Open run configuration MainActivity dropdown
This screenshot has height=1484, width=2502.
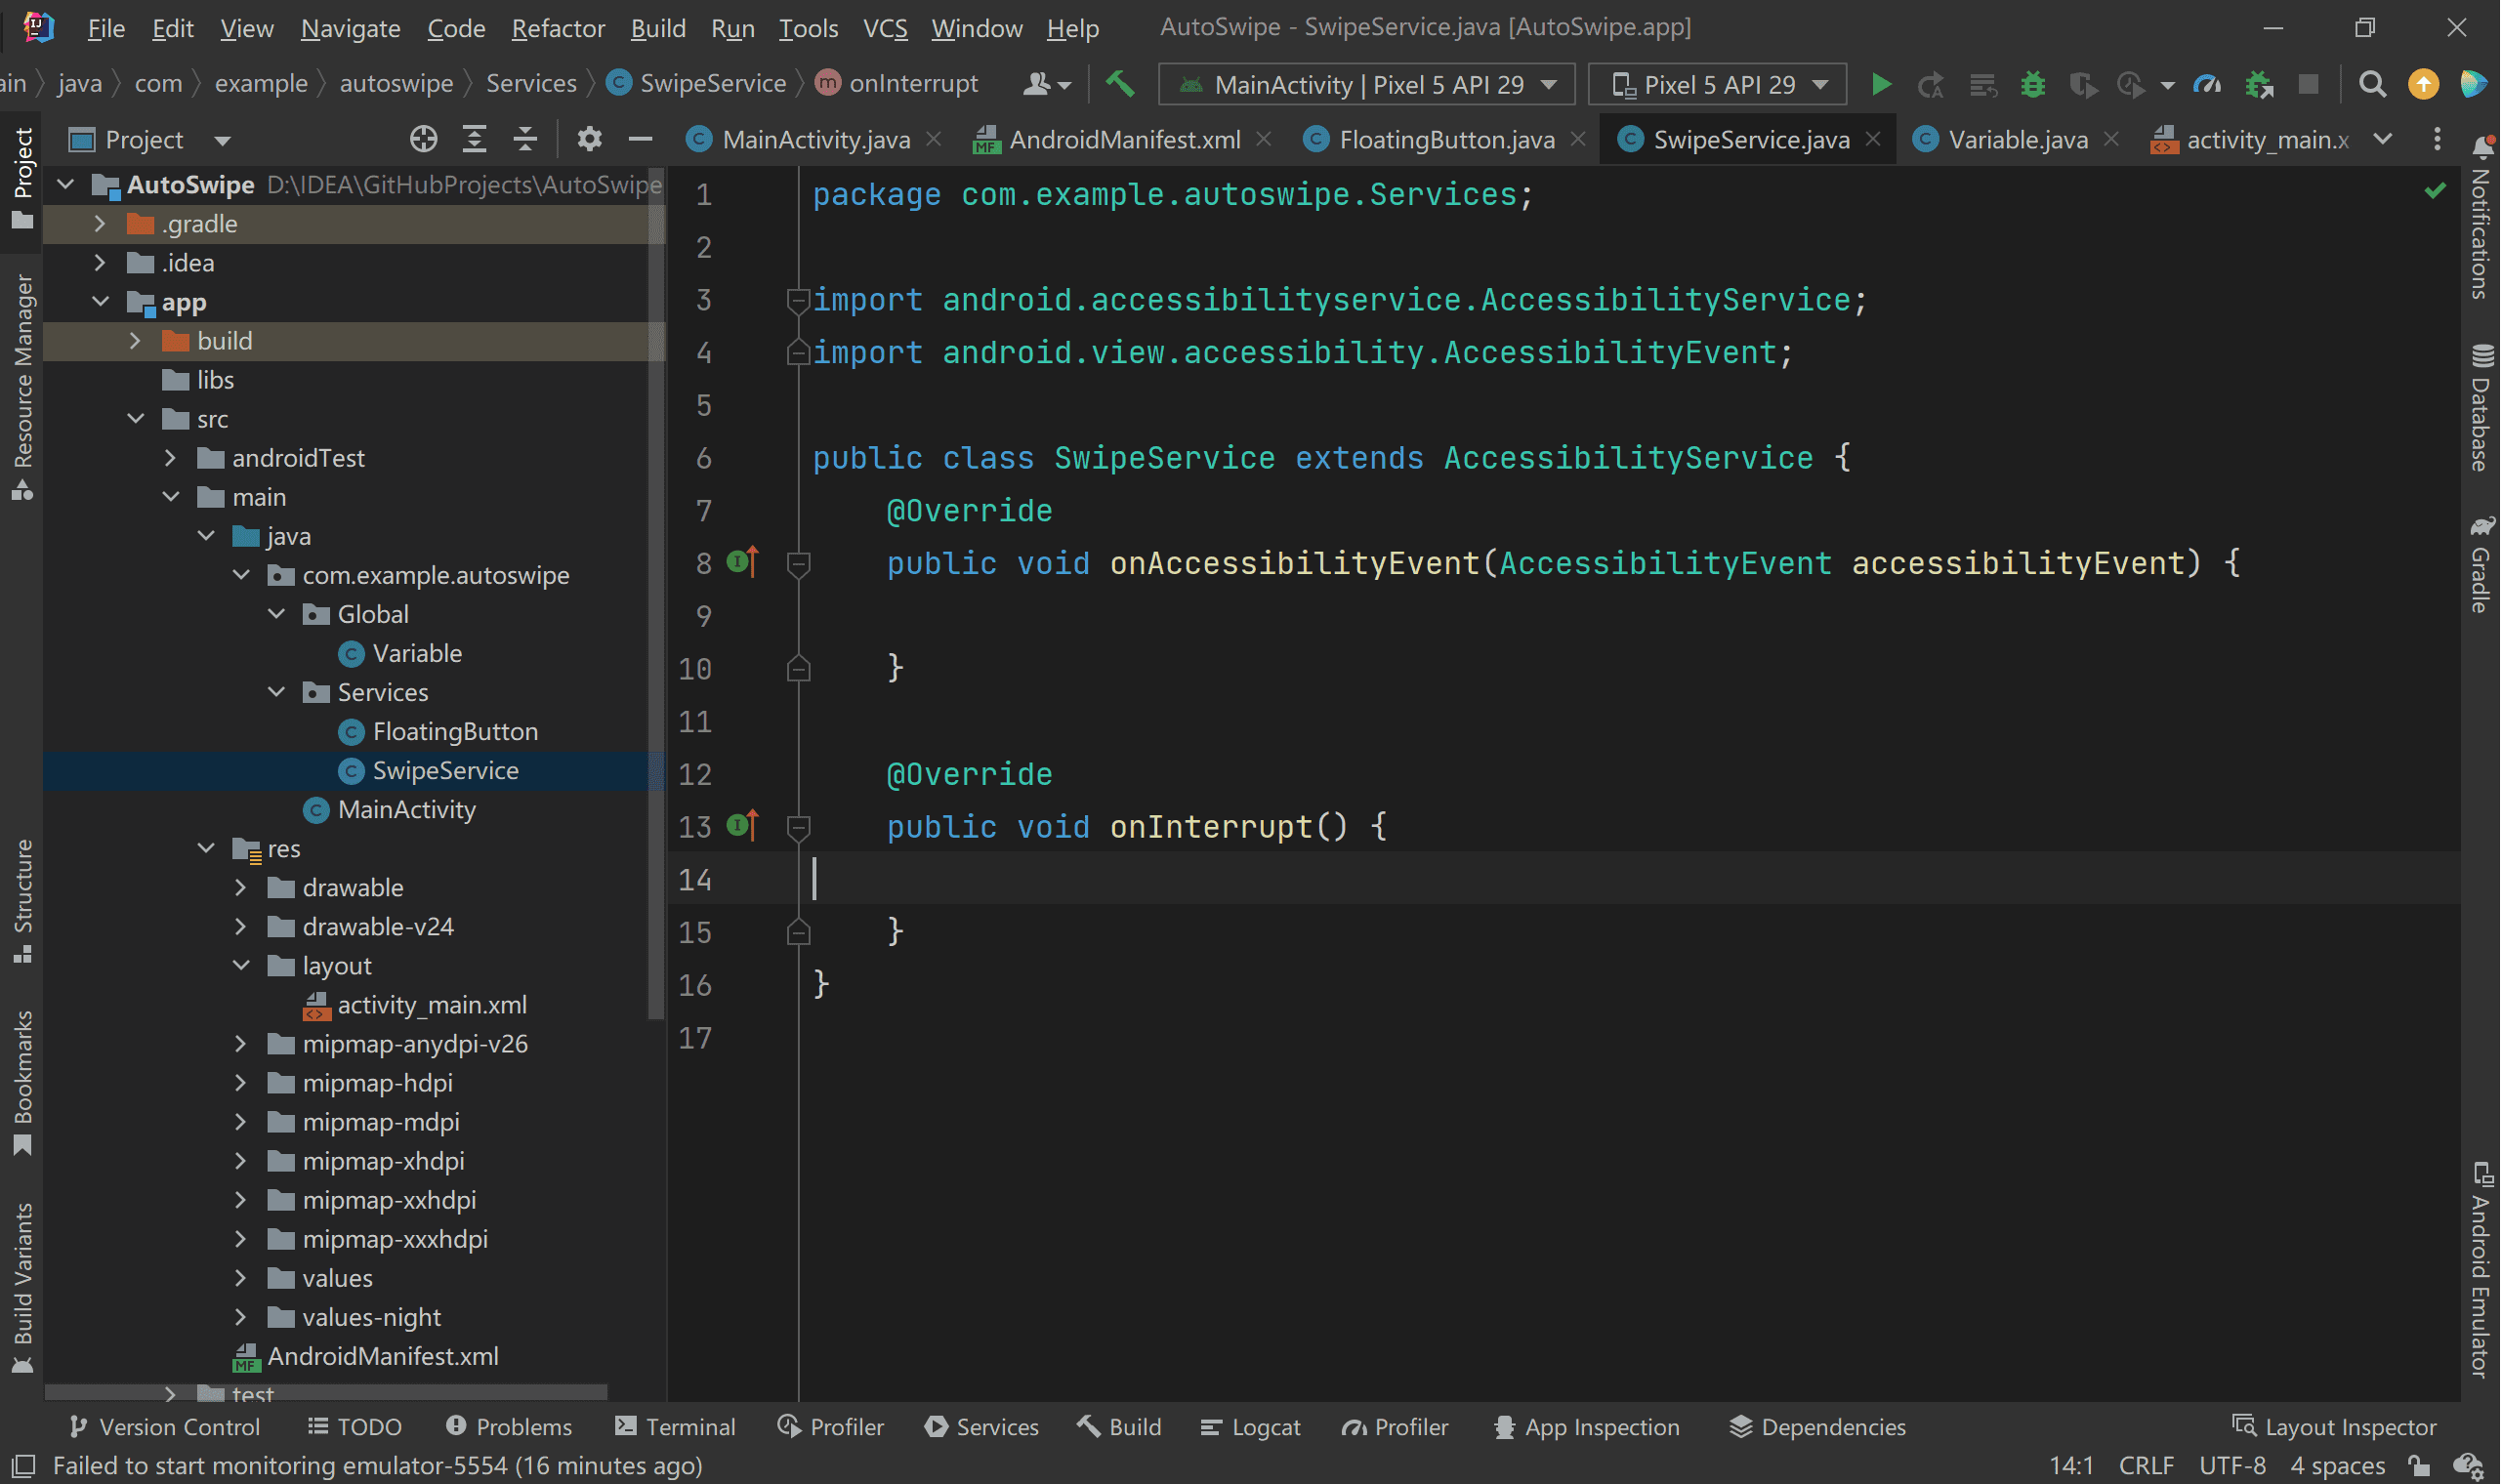pos(1367,85)
